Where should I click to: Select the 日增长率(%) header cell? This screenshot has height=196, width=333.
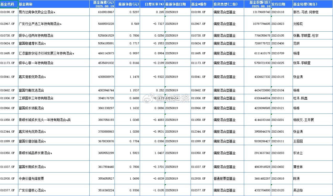tap(152, 4)
